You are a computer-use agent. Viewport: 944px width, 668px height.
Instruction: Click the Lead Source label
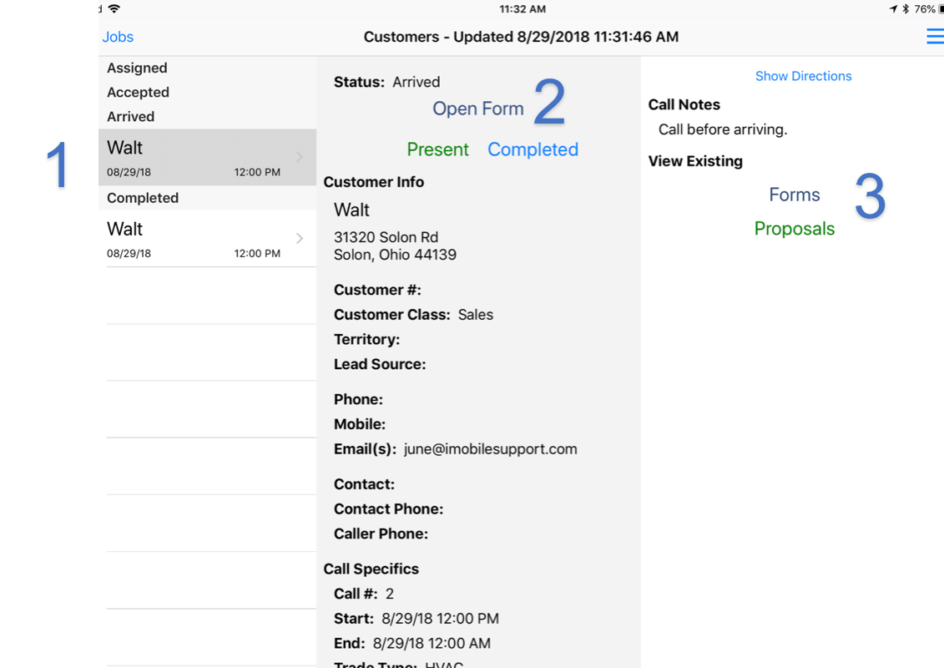coord(380,364)
